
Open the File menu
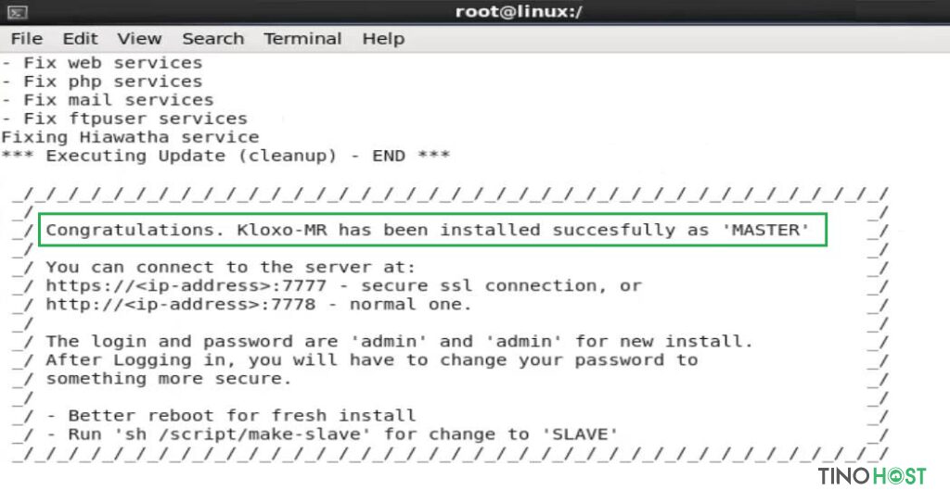tap(27, 39)
